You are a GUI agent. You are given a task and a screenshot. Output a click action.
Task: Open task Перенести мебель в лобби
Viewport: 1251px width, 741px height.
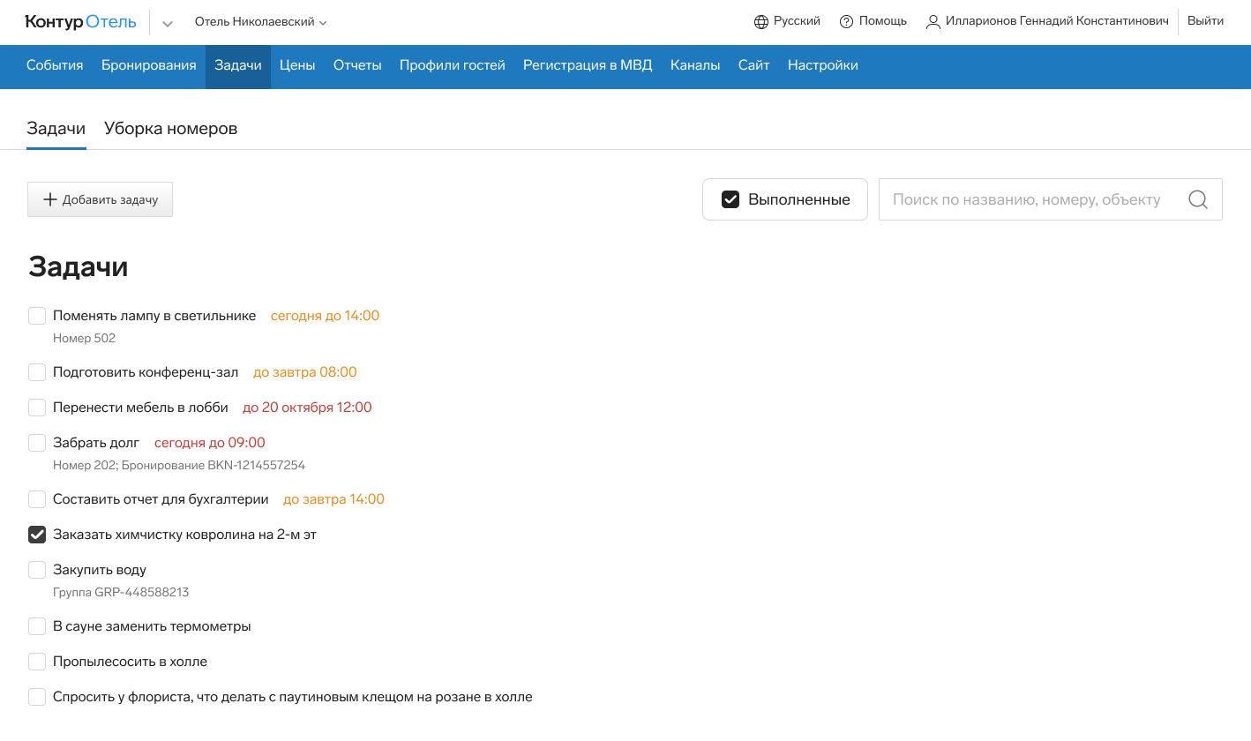(x=140, y=408)
